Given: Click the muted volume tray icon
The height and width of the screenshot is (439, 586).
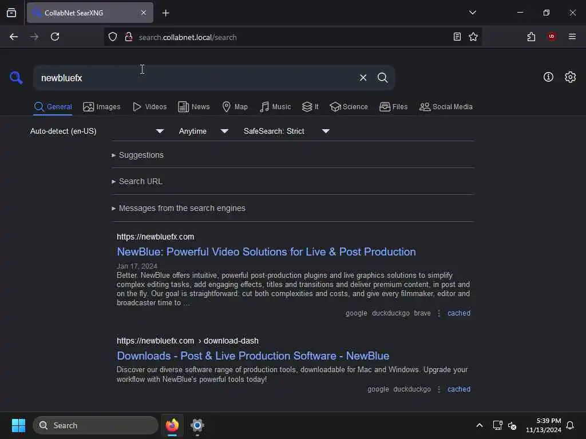Looking at the screenshot, I should pos(512,425).
